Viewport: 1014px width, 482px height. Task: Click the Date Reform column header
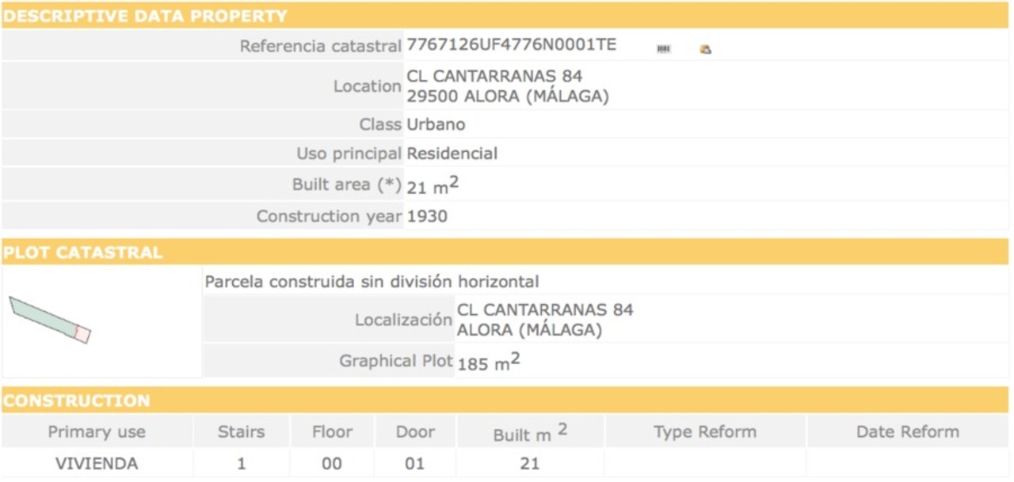coord(907,432)
